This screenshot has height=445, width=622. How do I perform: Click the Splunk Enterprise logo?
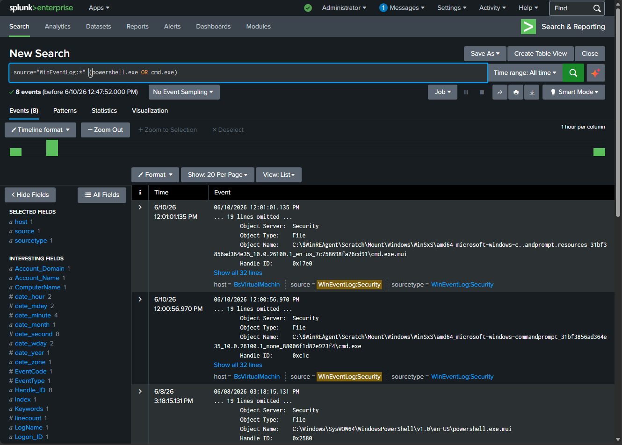click(41, 8)
